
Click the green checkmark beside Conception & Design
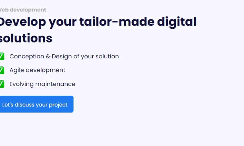[2, 56]
